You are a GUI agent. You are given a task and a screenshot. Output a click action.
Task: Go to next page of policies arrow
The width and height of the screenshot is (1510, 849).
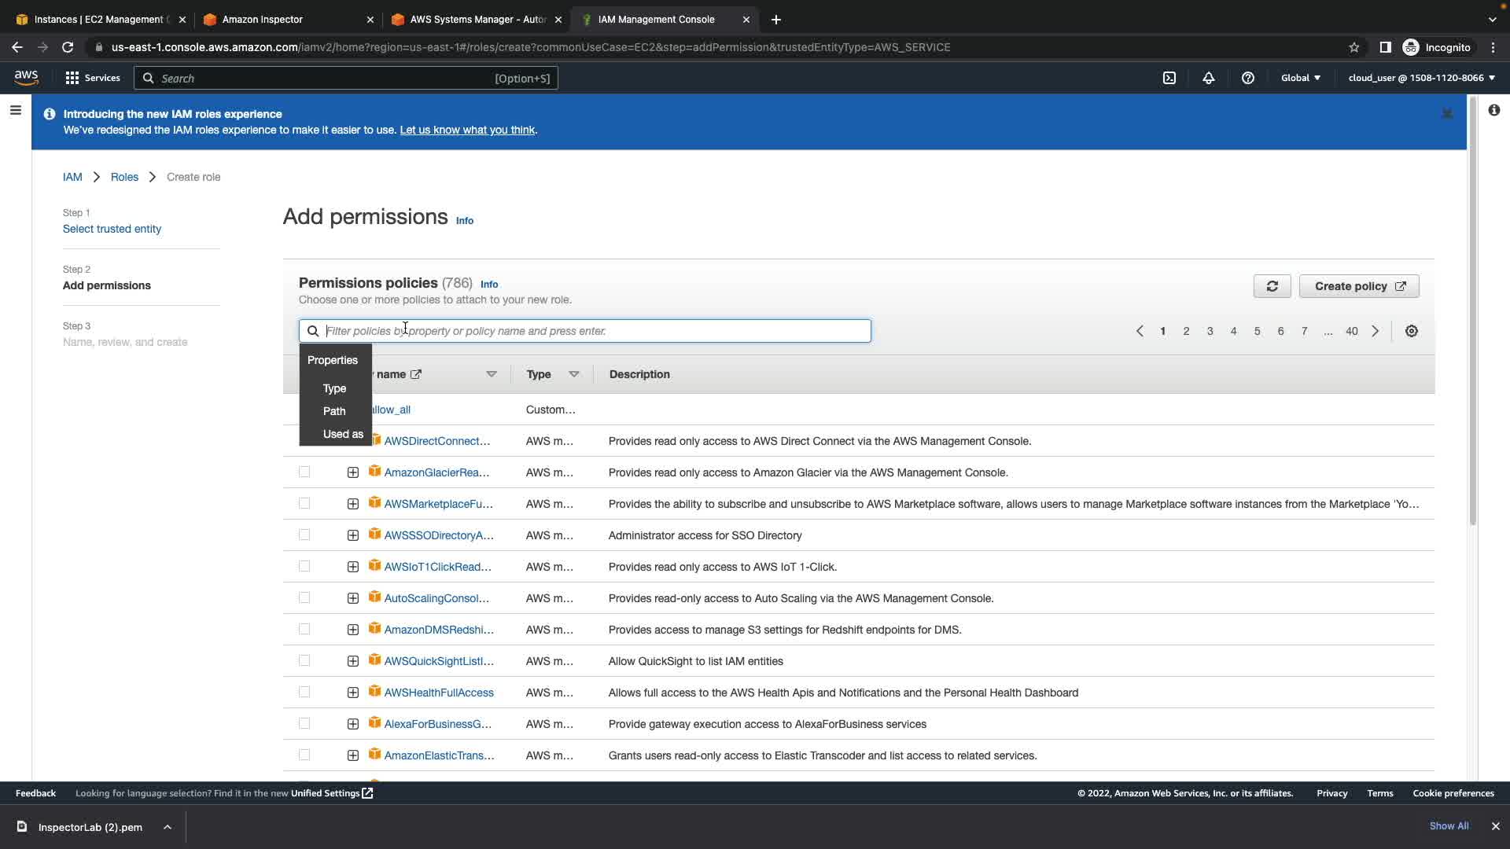pos(1375,331)
